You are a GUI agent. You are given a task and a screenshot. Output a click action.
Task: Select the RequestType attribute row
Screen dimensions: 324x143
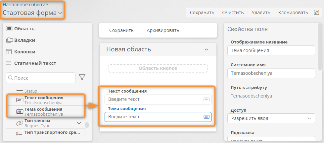click(x=46, y=123)
